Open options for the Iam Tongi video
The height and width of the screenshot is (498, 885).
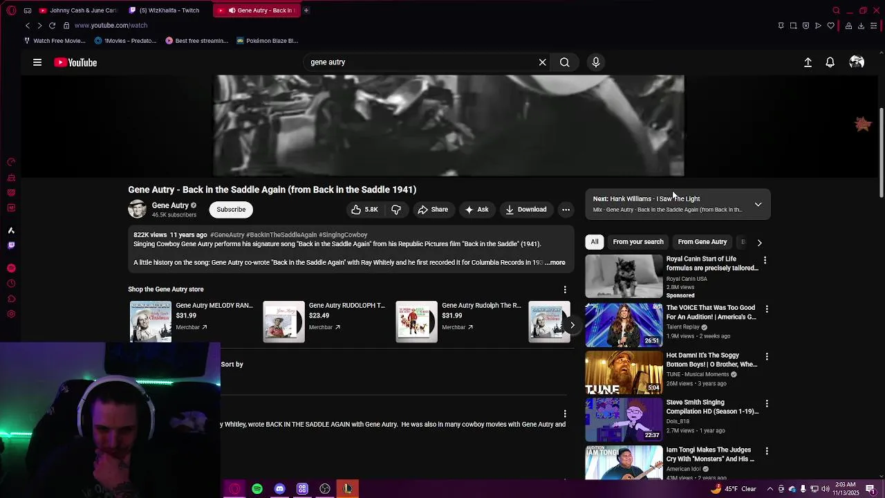click(x=766, y=452)
